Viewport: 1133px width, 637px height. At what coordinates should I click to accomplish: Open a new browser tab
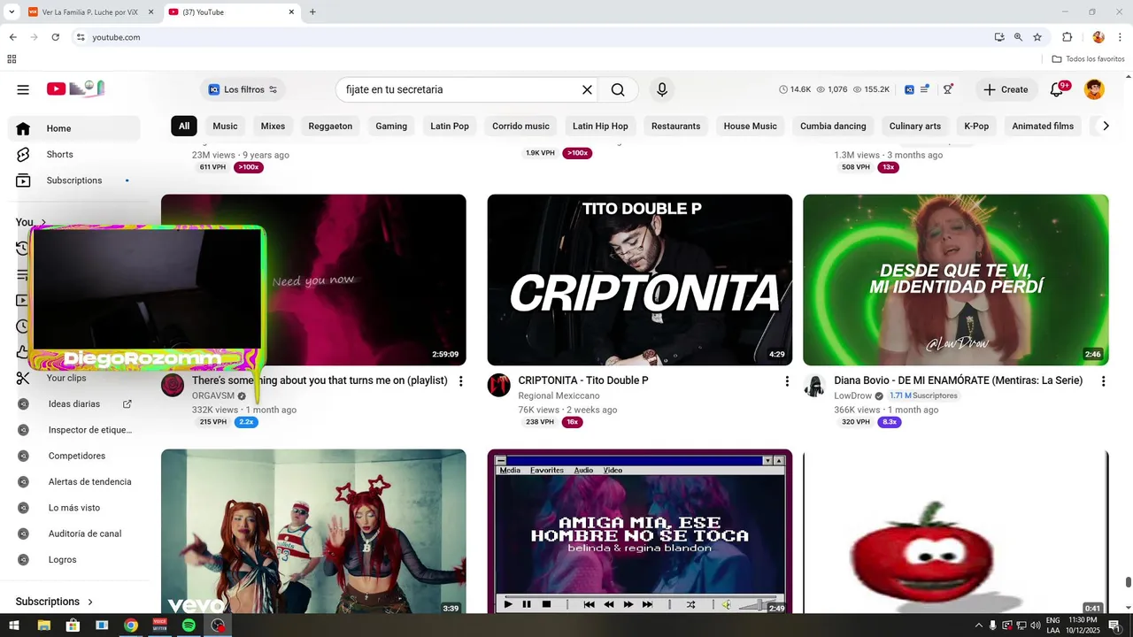(x=312, y=12)
